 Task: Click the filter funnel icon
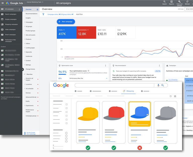43,14
